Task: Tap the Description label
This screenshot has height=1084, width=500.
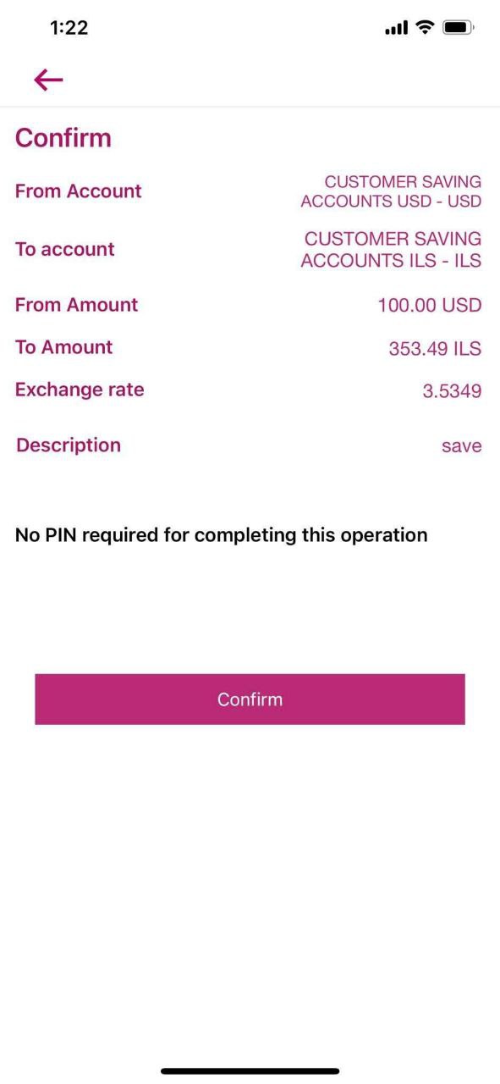Action: coord(69,445)
